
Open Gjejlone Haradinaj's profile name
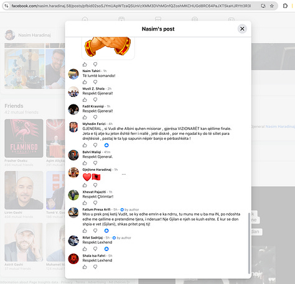[97, 170]
